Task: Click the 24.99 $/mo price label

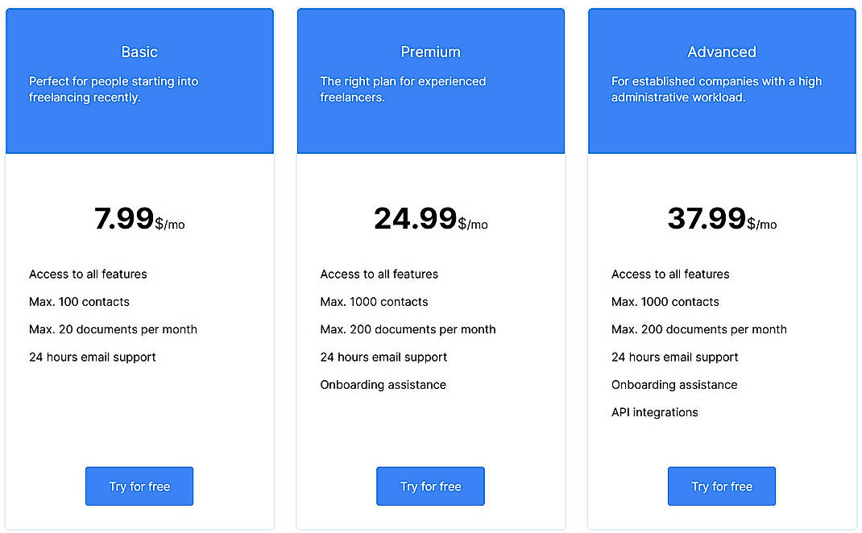Action: coord(430,219)
